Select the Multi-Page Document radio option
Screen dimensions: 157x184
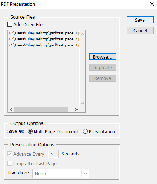click(x=30, y=131)
